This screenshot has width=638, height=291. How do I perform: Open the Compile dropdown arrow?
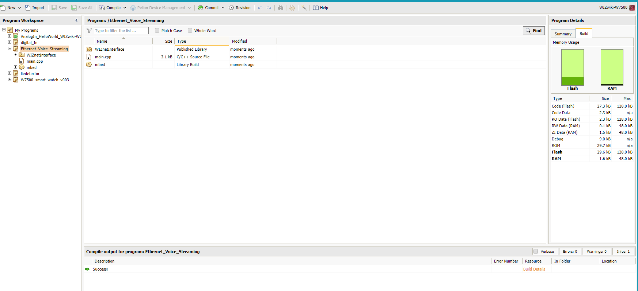tap(125, 8)
